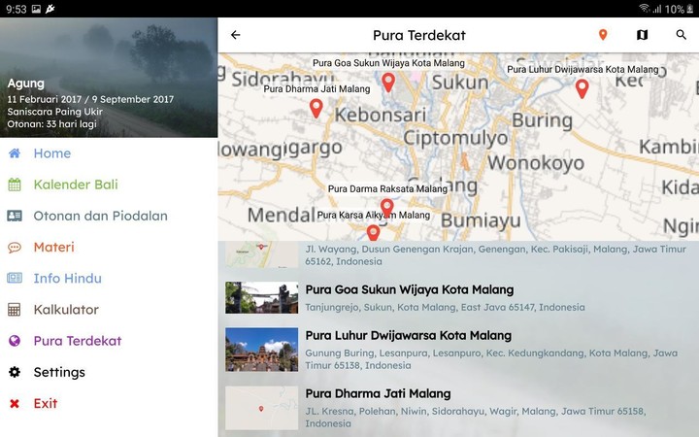Open Settings from the drawer

tap(59, 372)
